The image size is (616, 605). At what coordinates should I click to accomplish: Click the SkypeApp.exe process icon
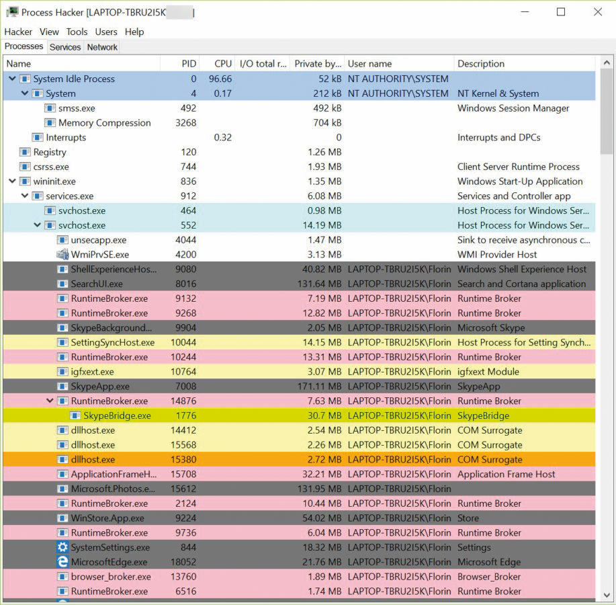[62, 387]
